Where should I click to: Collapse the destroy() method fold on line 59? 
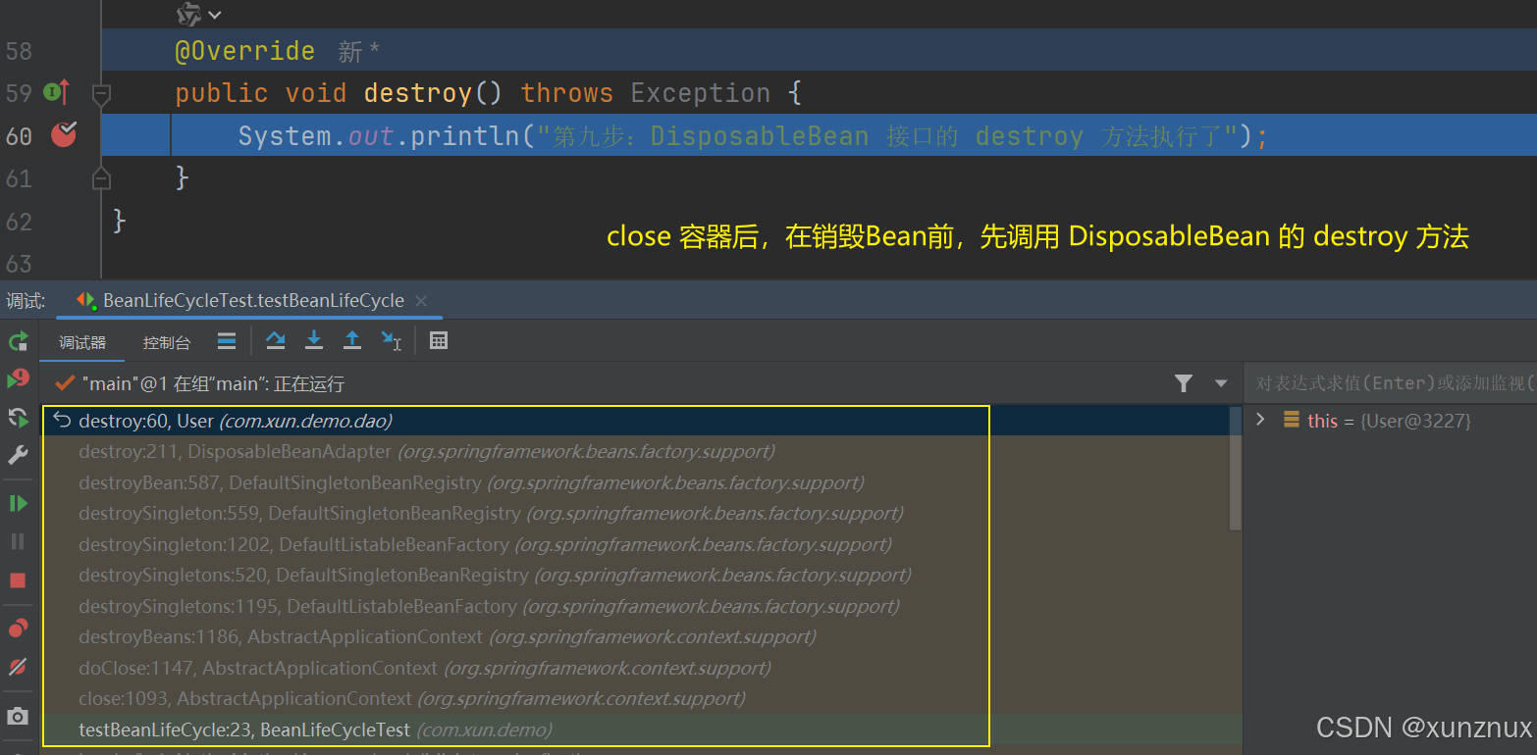[100, 94]
